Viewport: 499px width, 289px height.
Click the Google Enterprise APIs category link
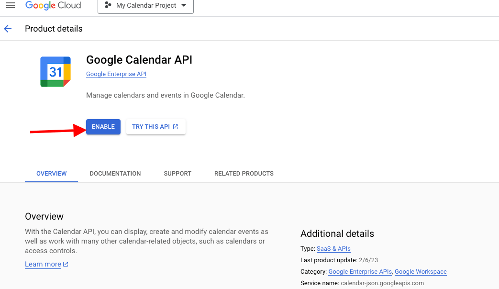click(360, 271)
